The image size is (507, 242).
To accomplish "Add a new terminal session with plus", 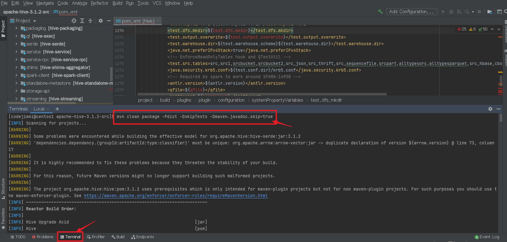I will click(x=57, y=109).
